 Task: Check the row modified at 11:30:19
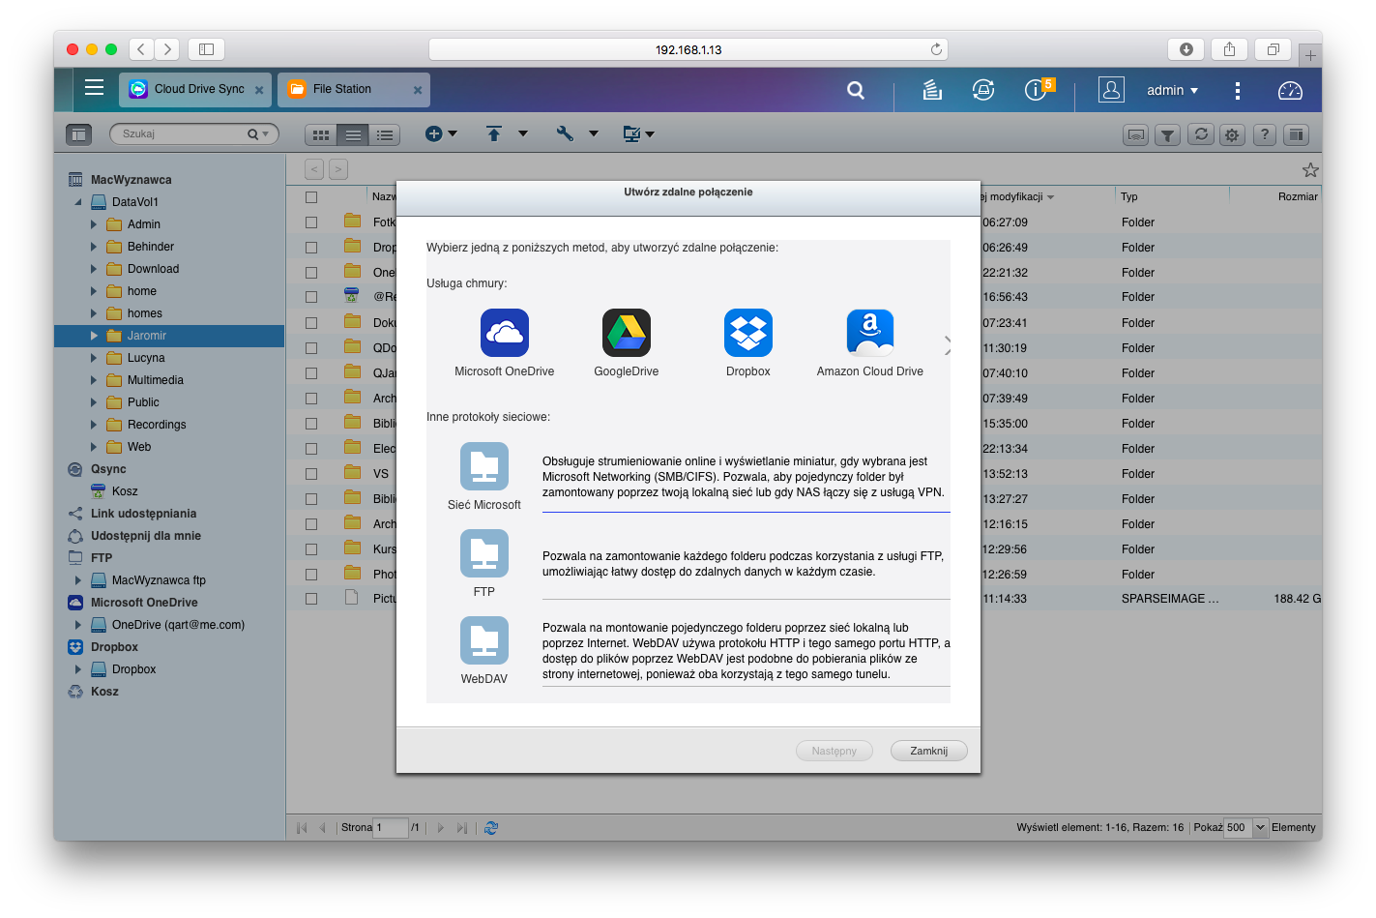coord(311,348)
